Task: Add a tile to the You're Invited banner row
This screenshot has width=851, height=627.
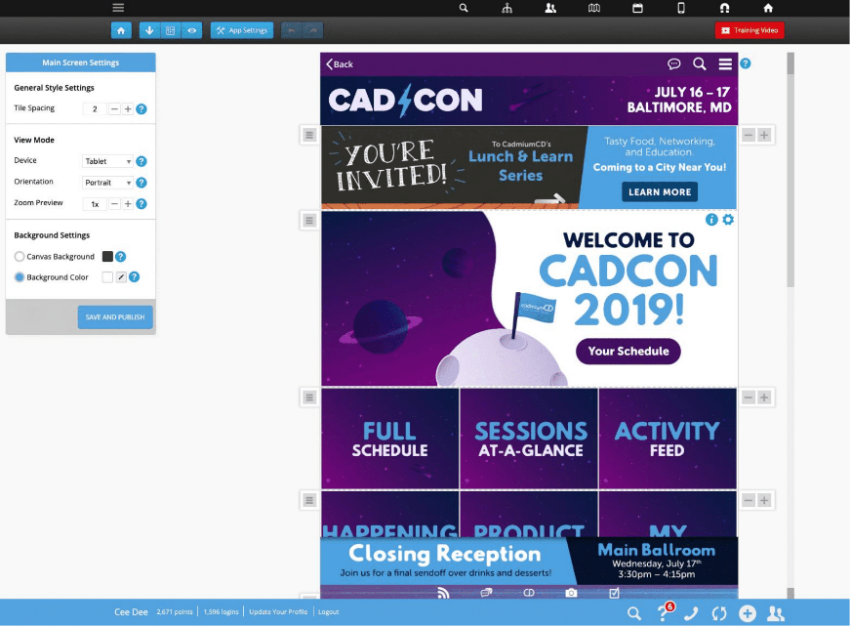Action: 764,135
